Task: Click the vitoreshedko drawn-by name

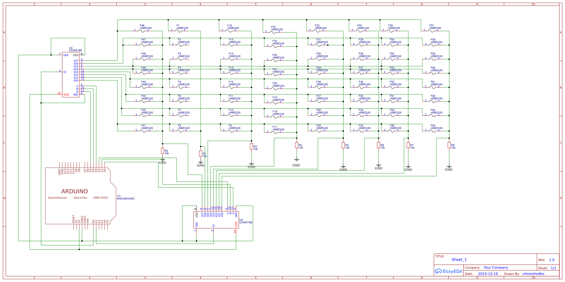Action: coord(533,274)
